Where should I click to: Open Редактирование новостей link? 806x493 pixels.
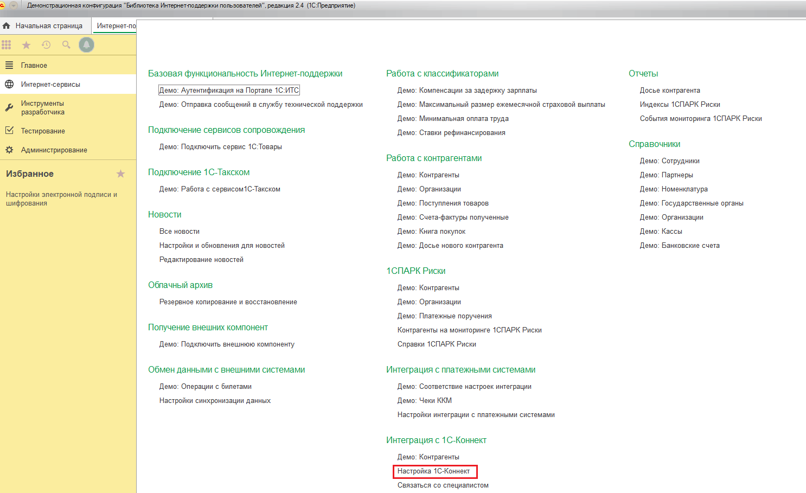[201, 259]
